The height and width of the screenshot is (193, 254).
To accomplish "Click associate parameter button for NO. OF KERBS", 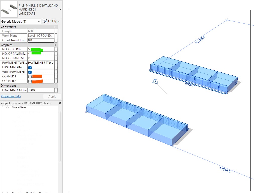I will tap(56, 49).
